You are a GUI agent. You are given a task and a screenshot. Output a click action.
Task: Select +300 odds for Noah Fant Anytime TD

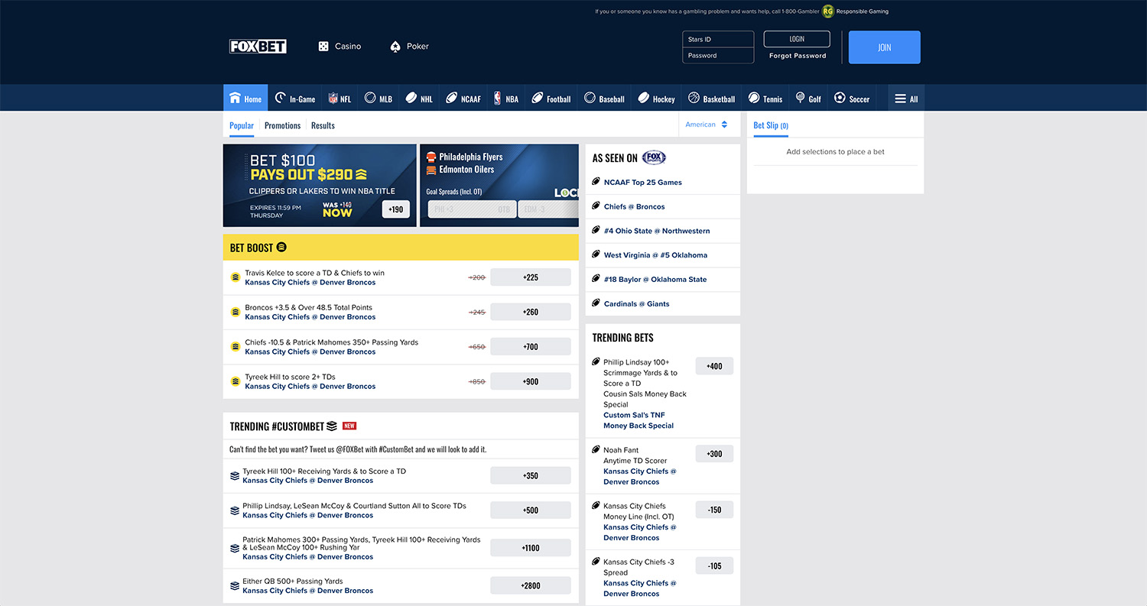pos(714,454)
